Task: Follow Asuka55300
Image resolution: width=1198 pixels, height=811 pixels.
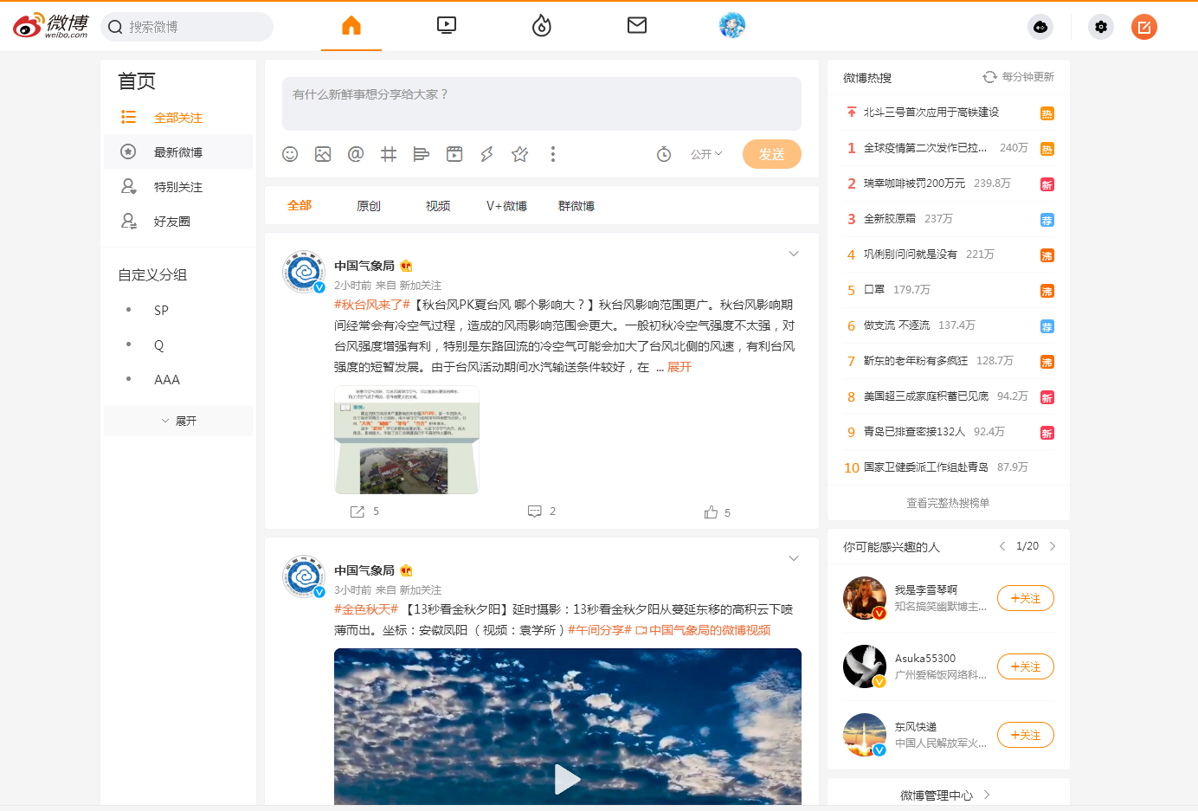Action: pyautogui.click(x=1026, y=666)
